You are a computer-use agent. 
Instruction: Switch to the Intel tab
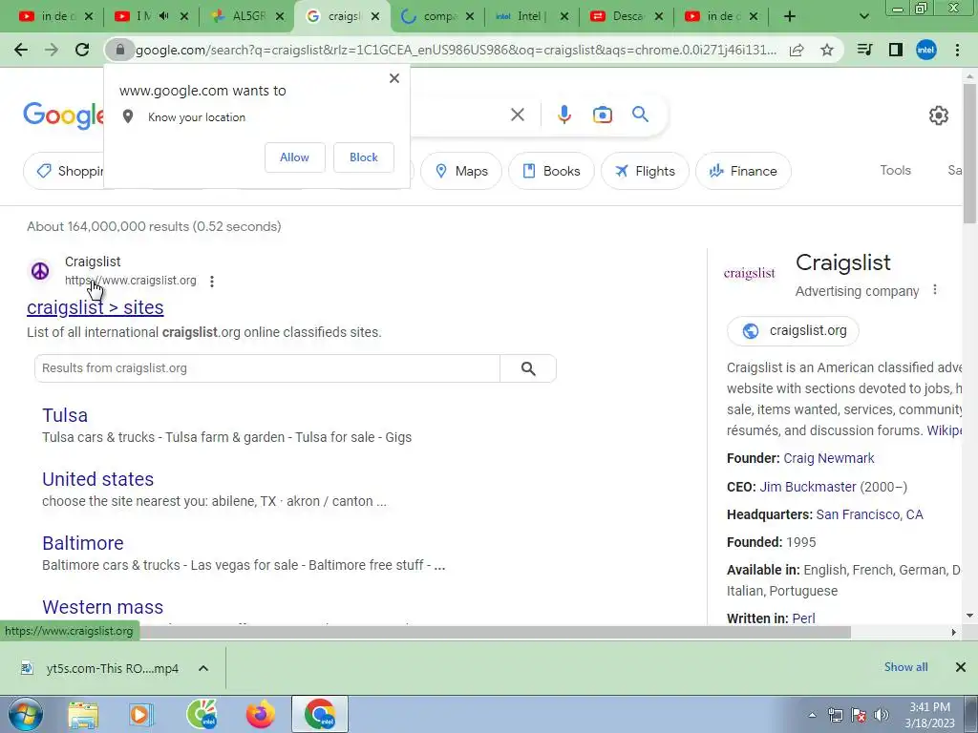pyautogui.click(x=532, y=16)
